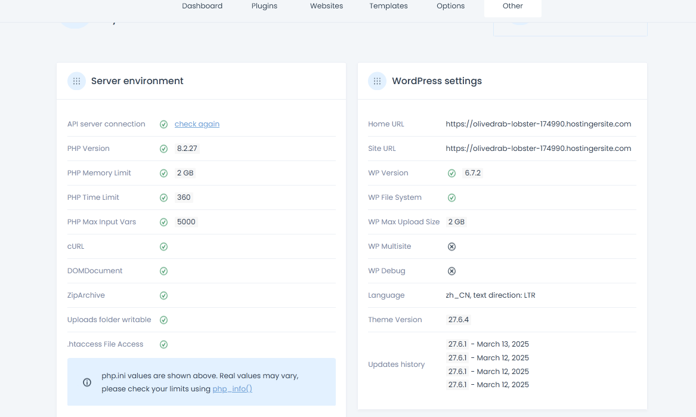This screenshot has width=696, height=417.
Task: Switch to the Plugins tab
Action: pyautogui.click(x=264, y=6)
